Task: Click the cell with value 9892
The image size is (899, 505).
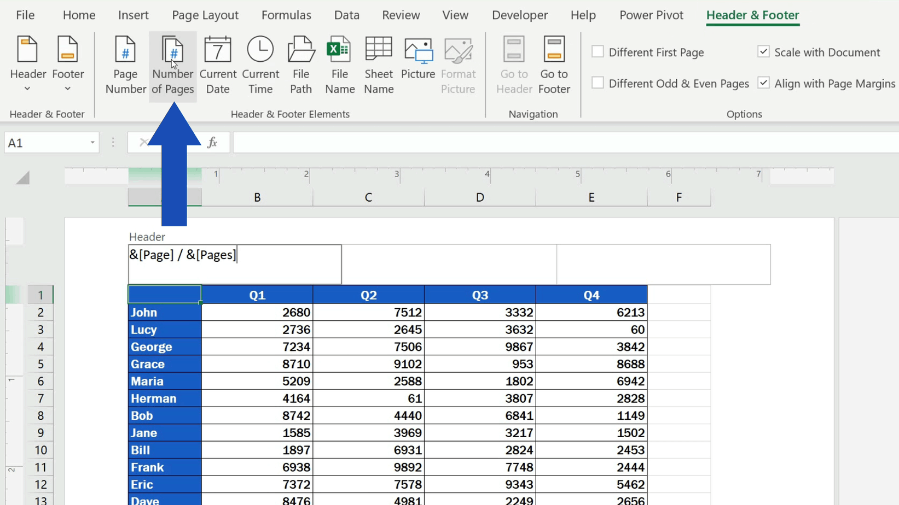Action: (369, 467)
